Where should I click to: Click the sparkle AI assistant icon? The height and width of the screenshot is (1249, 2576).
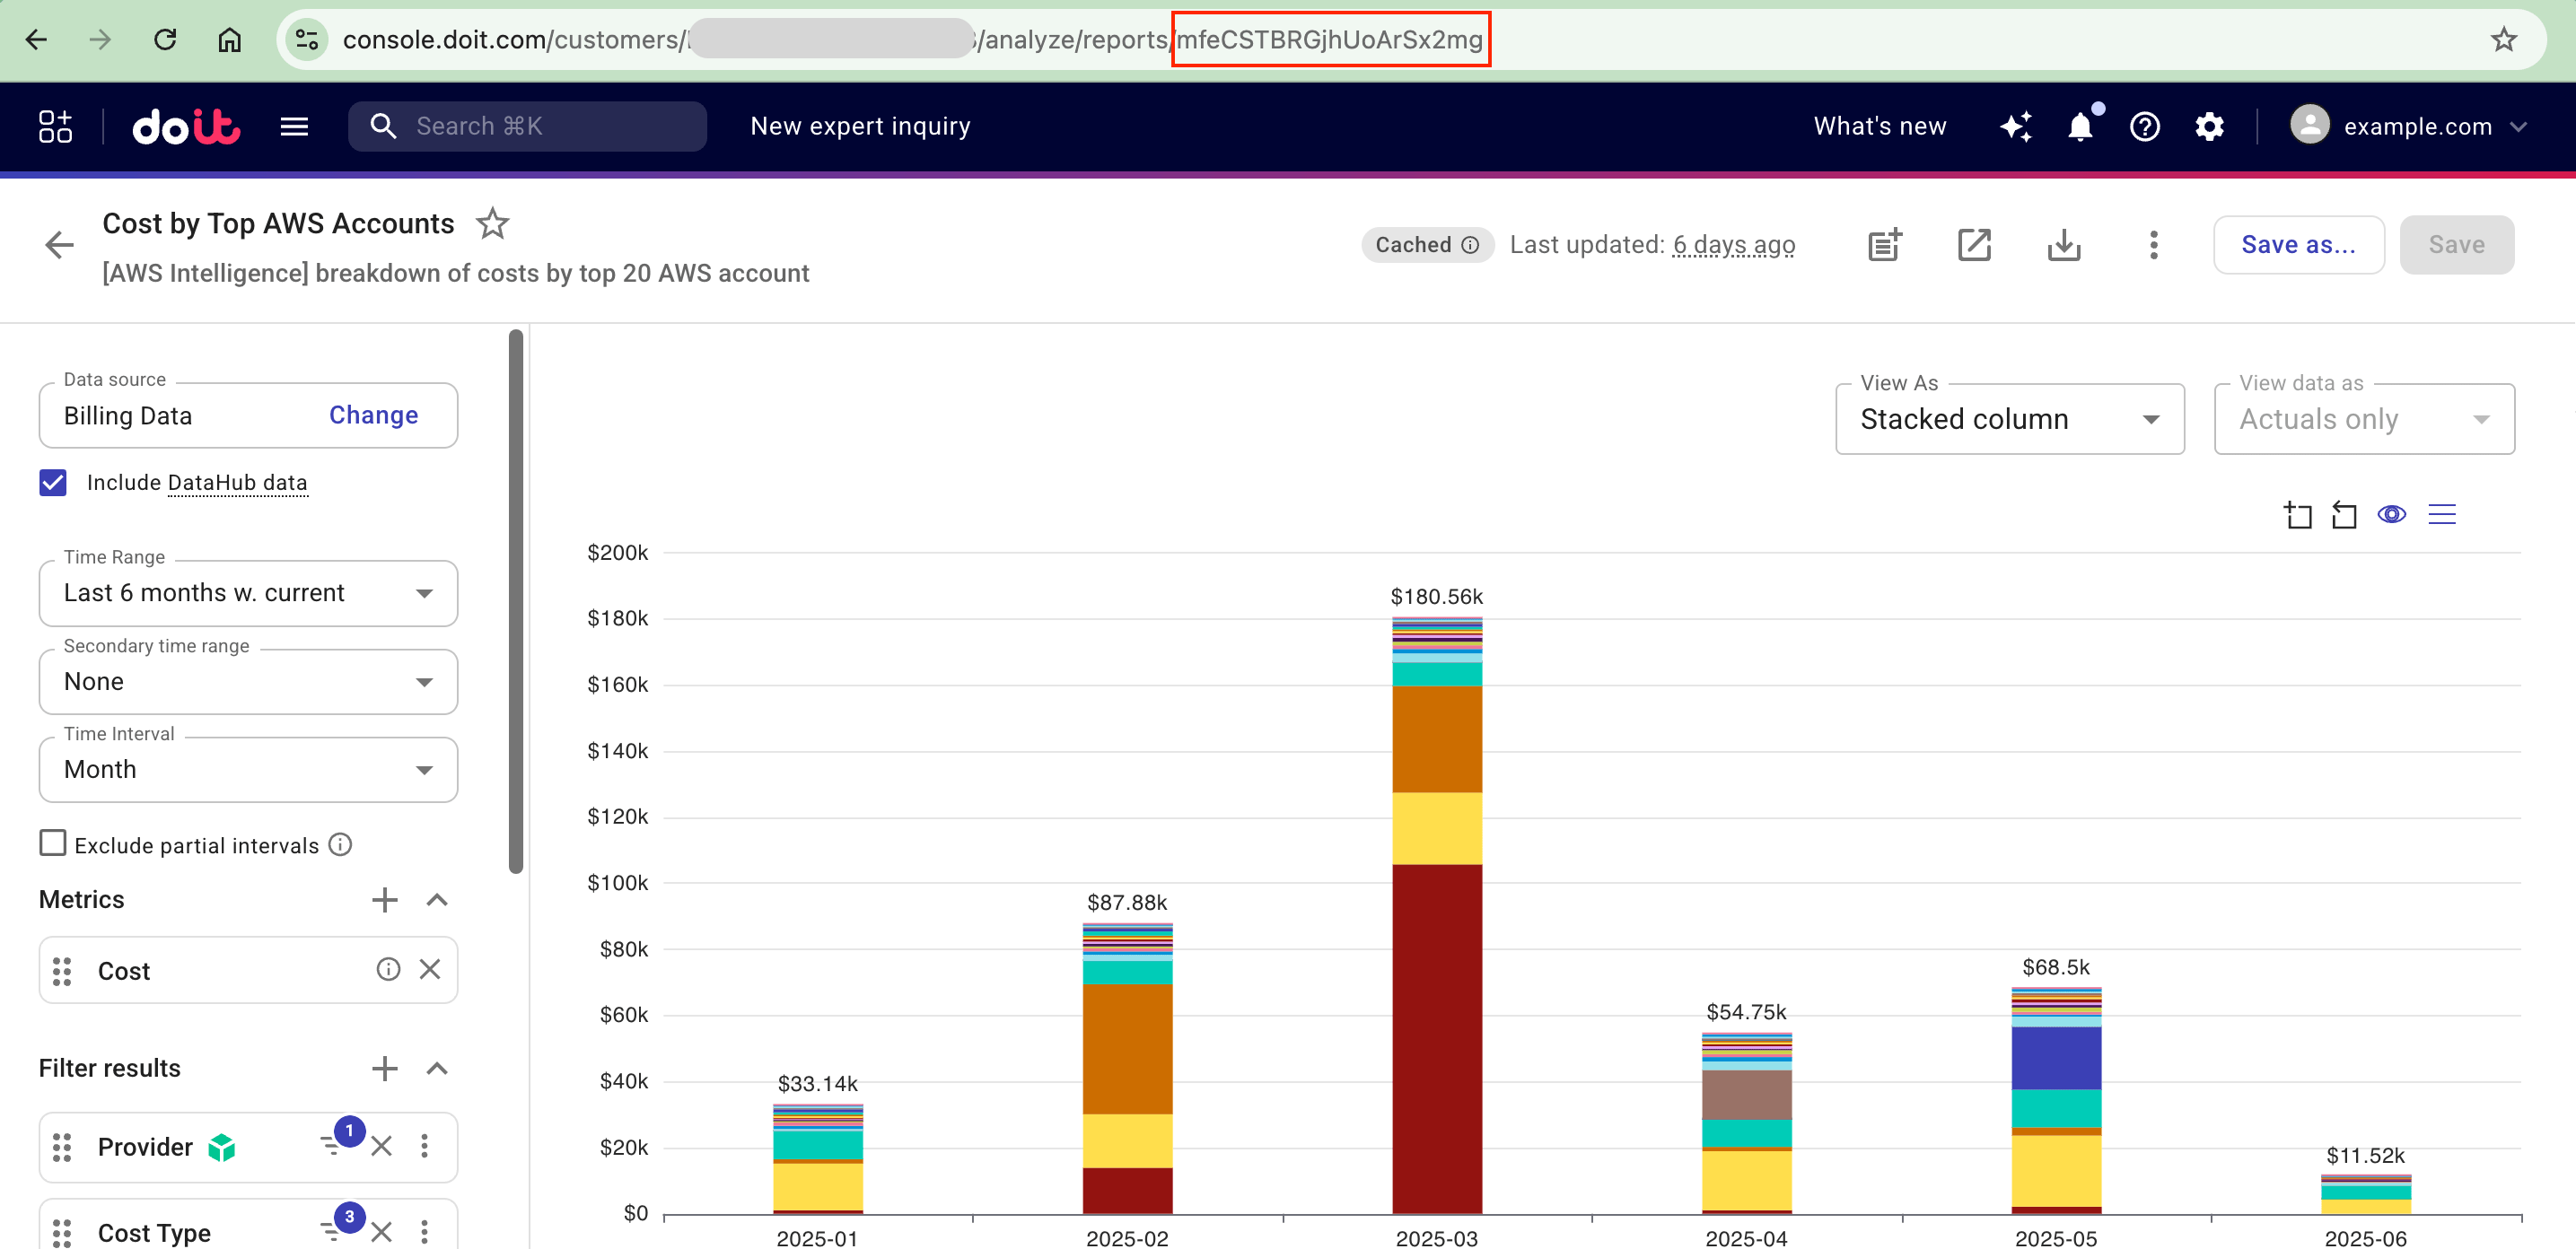[2016, 127]
